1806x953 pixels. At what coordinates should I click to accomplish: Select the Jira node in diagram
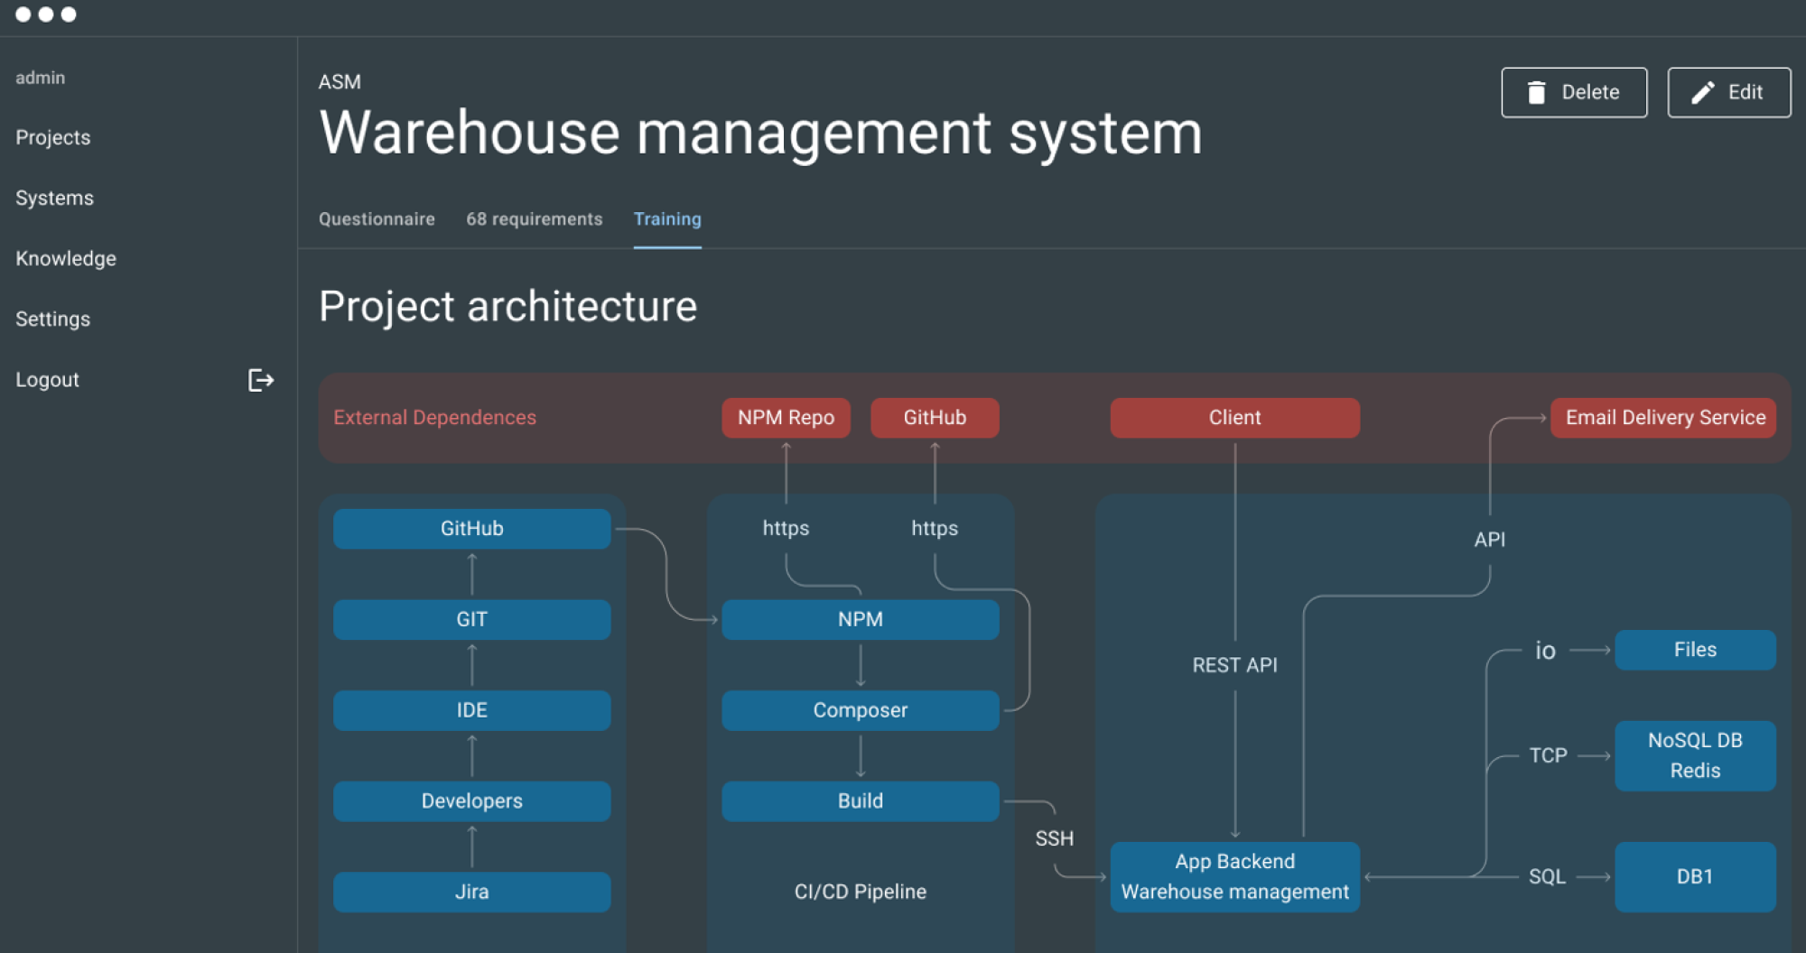(x=471, y=892)
